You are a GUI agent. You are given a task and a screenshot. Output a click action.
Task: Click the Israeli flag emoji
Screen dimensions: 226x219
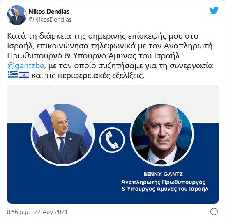(24, 75)
